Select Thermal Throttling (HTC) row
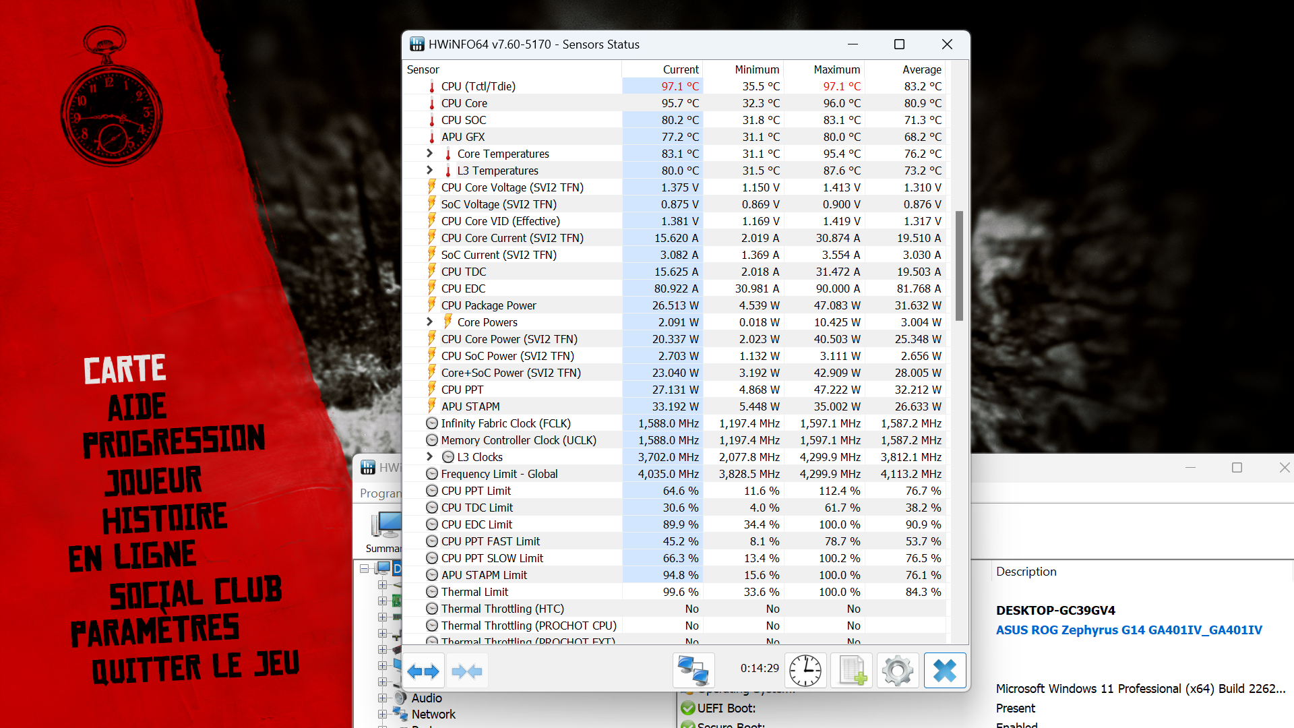The height and width of the screenshot is (728, 1294). tap(674, 609)
